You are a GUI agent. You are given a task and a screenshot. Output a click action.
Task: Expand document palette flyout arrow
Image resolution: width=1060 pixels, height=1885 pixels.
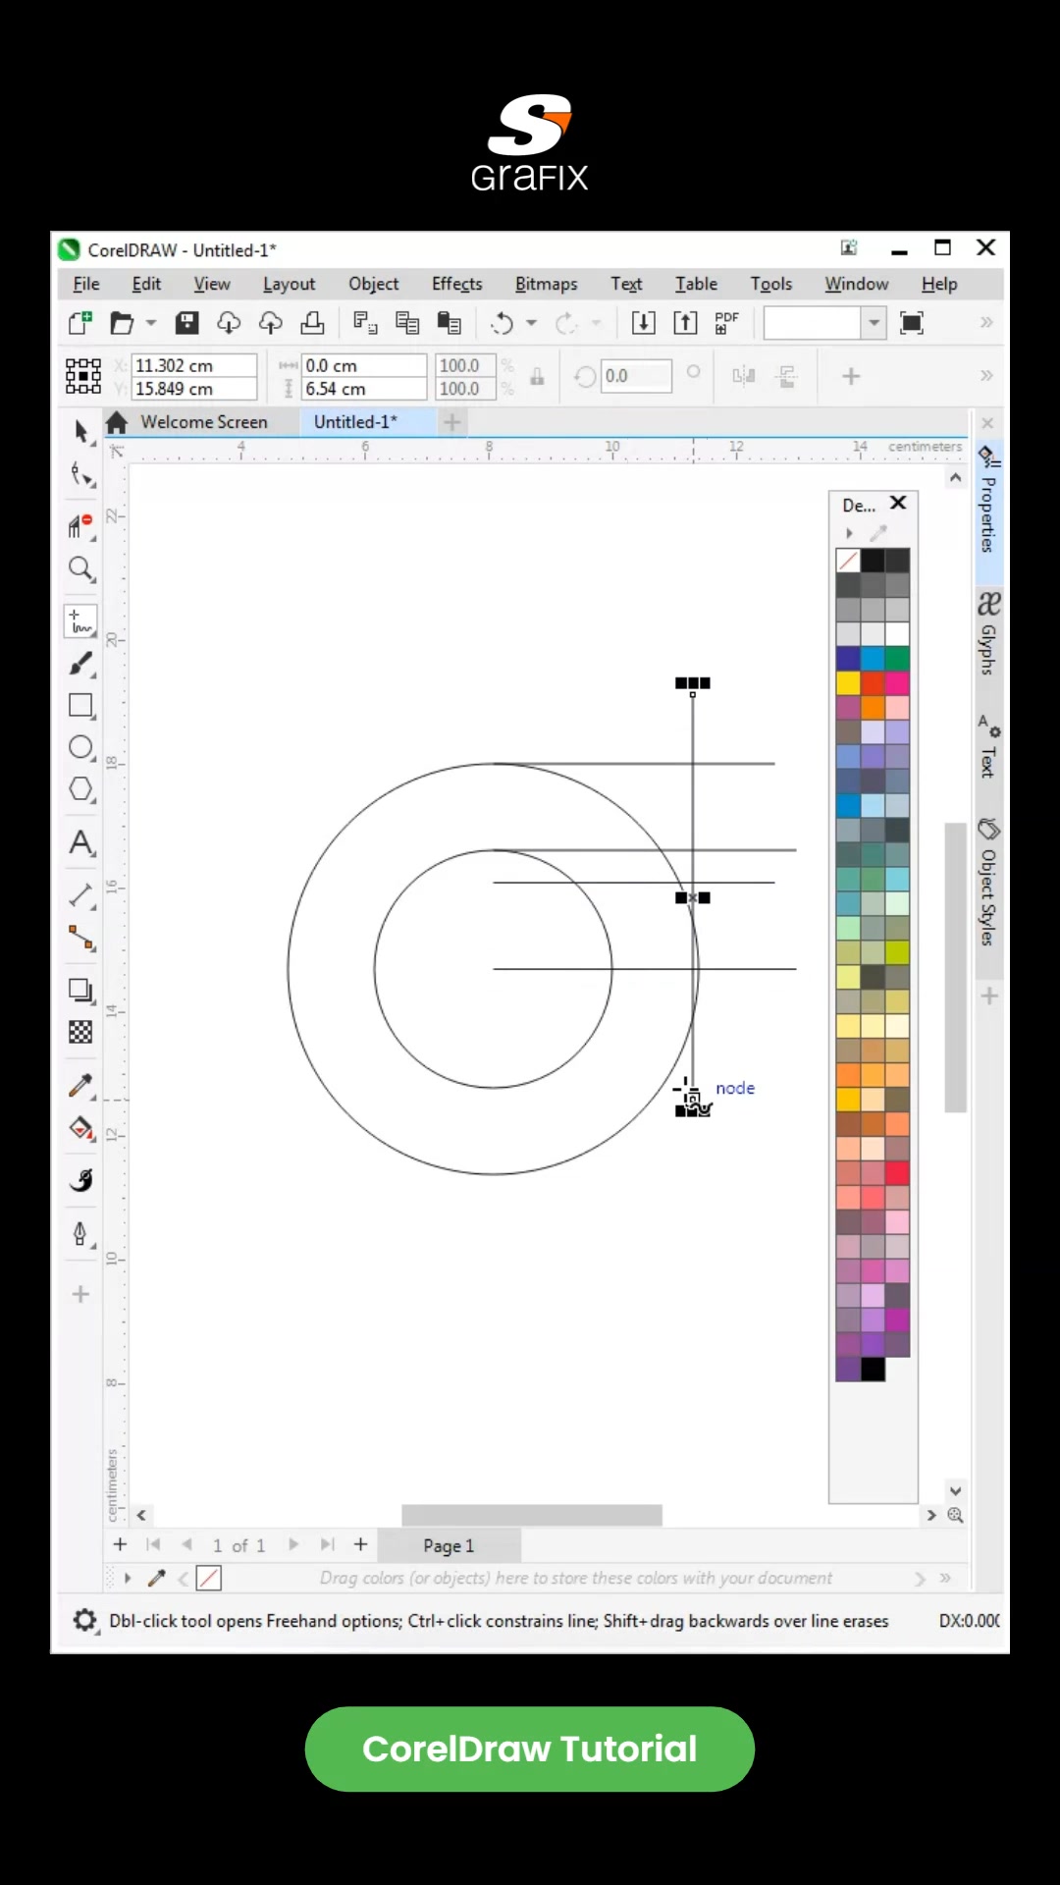click(128, 1578)
